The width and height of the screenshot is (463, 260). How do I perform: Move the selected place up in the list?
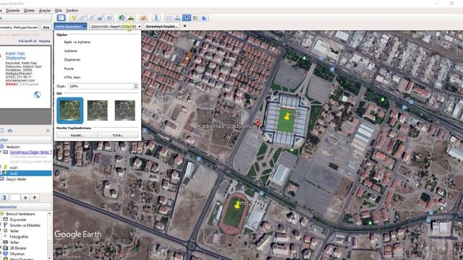(x=25, y=197)
